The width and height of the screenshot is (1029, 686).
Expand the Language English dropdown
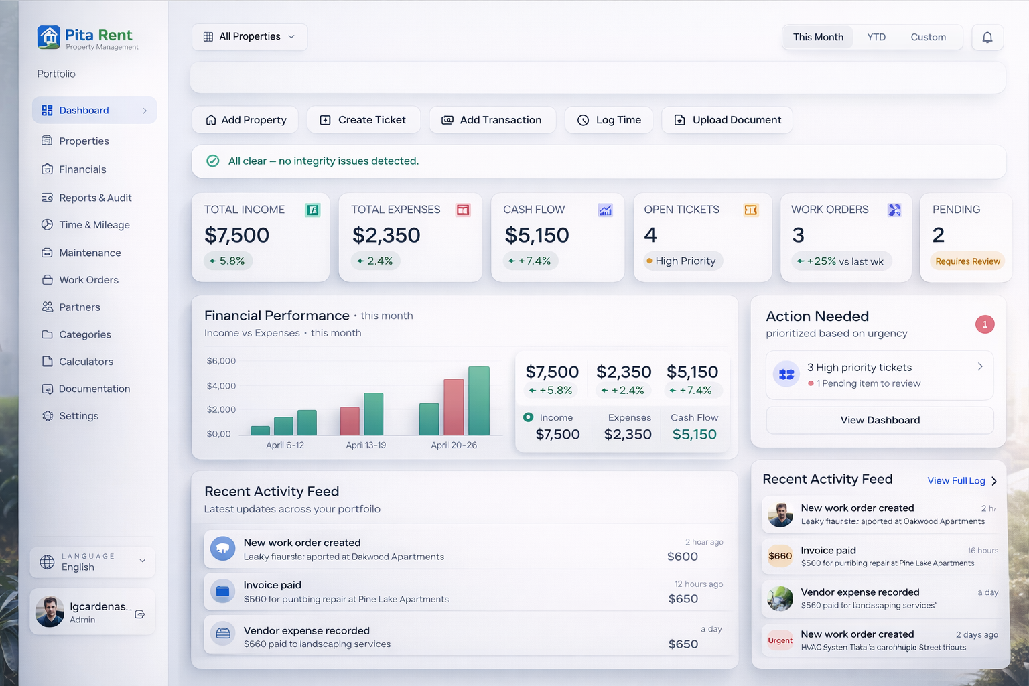tap(141, 562)
